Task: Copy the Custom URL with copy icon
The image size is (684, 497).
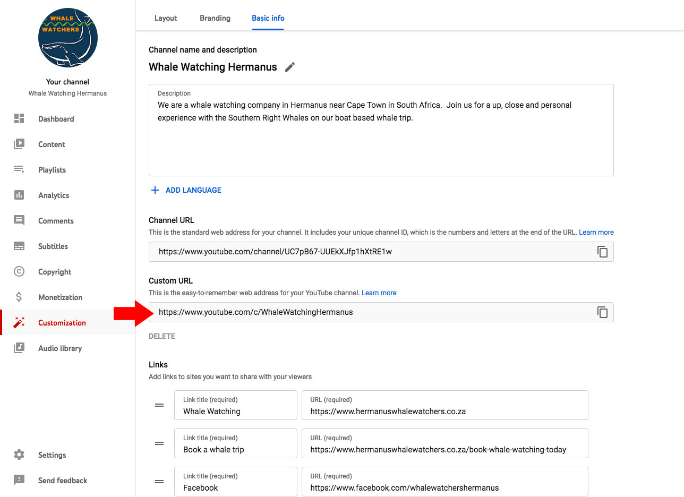Action: [602, 312]
